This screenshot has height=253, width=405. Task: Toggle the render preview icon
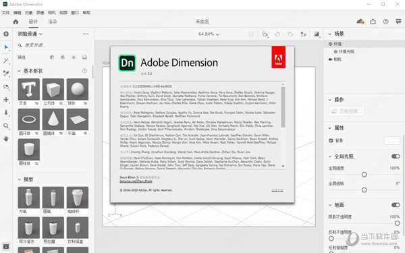pyautogui.click(x=317, y=34)
